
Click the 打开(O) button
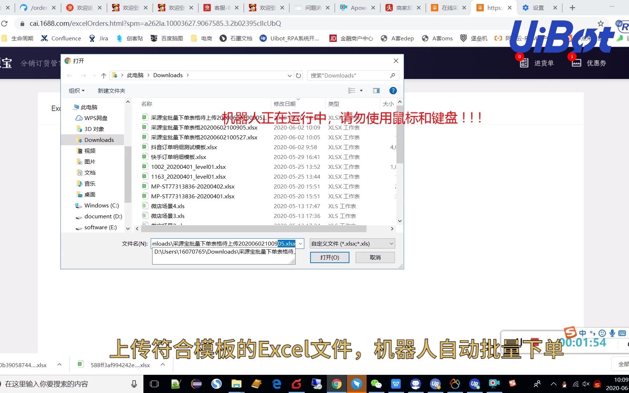tap(329, 257)
